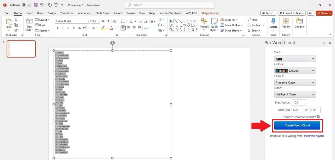The height and width of the screenshot is (160, 335).
Task: Open the ProWritingAid link
Action: (314, 136)
